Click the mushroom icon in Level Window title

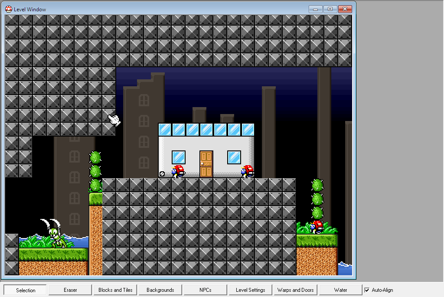[x=9, y=9]
